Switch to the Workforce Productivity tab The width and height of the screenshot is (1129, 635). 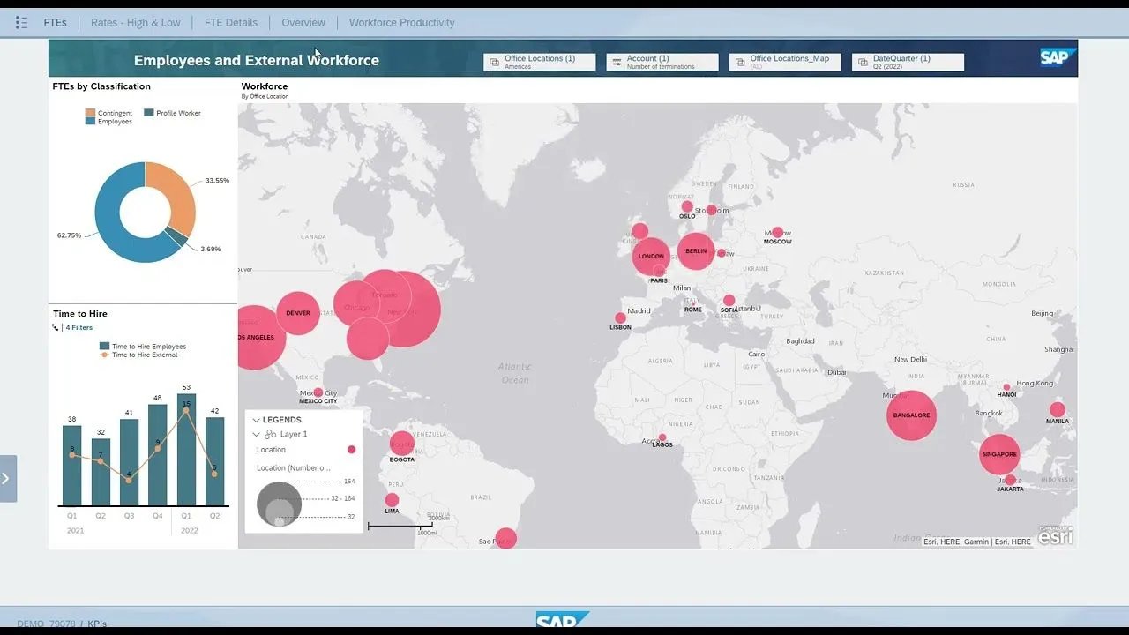click(401, 23)
